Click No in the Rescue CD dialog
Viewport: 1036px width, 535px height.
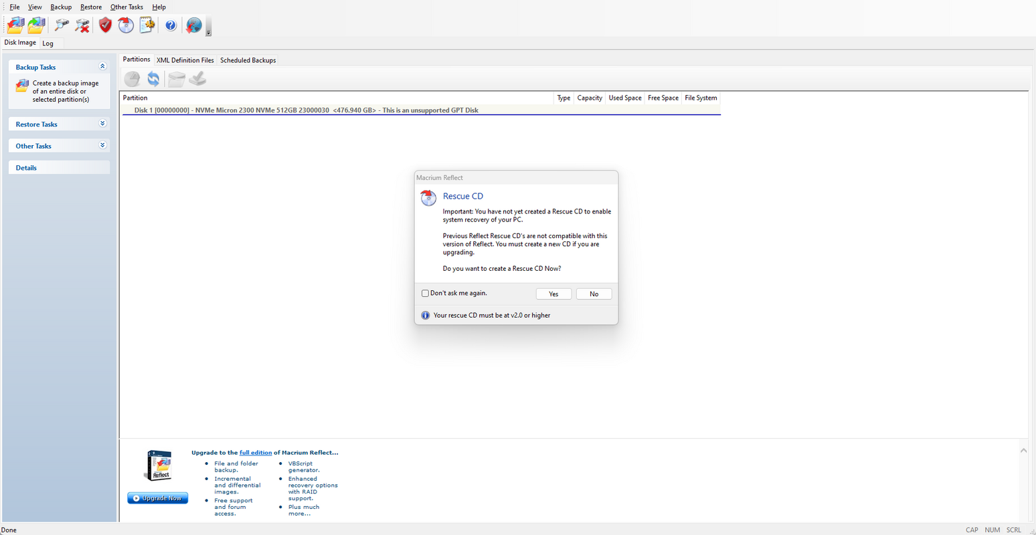coord(594,294)
